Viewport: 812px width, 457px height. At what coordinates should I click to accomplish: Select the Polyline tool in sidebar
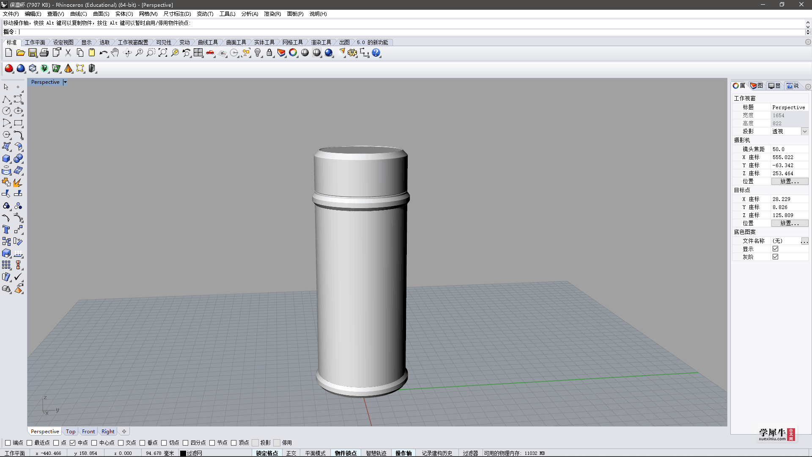(6, 99)
